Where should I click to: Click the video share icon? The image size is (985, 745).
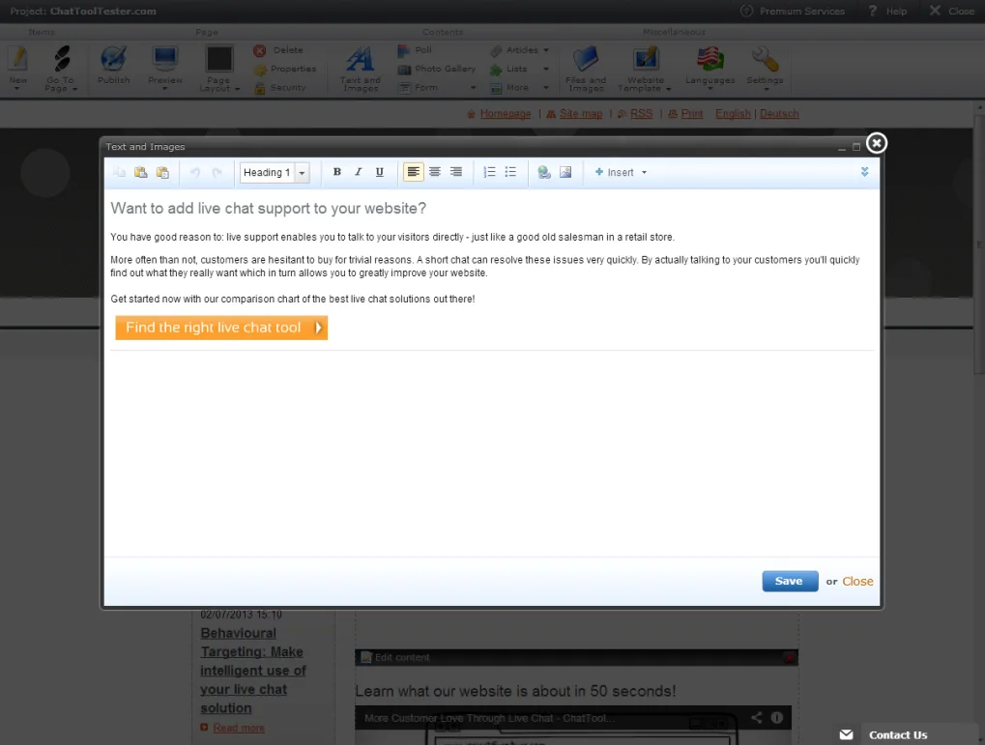pyautogui.click(x=756, y=717)
